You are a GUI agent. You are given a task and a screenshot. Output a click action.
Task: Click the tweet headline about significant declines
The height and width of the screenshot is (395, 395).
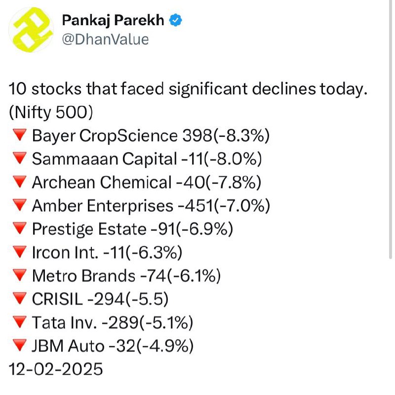point(188,89)
